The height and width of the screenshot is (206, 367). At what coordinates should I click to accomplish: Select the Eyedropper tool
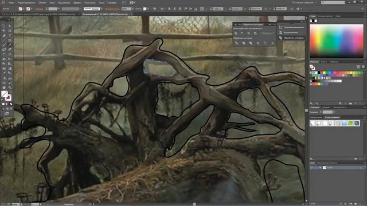tap(4, 73)
